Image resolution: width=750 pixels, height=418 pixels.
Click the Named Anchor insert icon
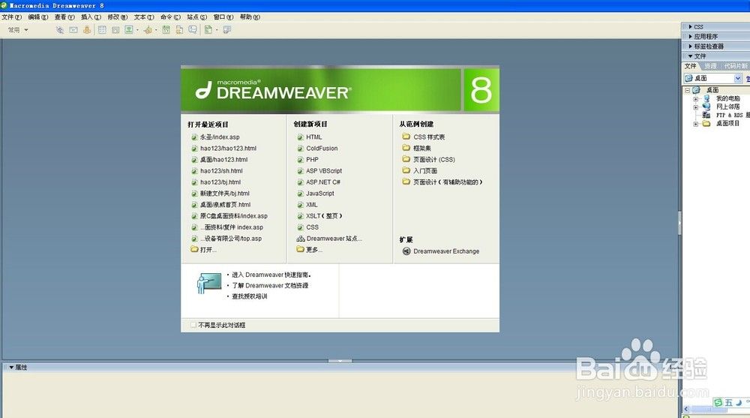click(x=86, y=30)
